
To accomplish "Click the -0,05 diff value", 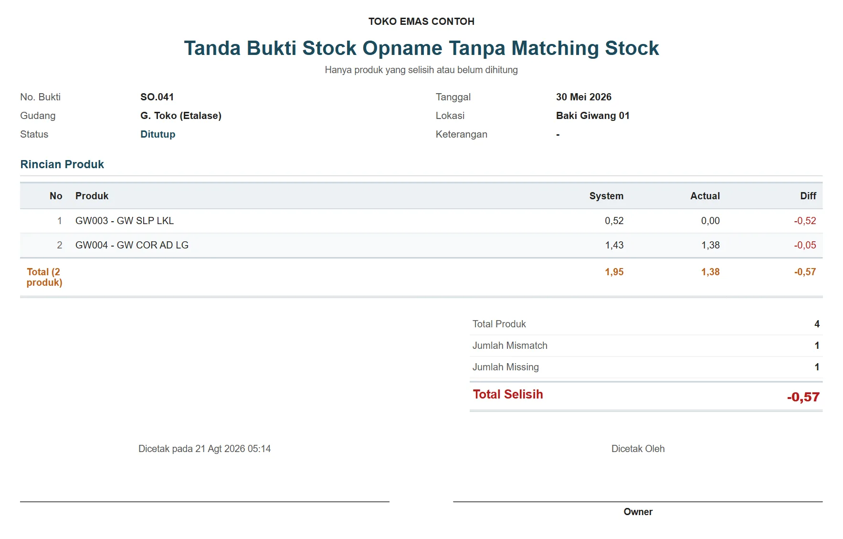I will pos(805,245).
